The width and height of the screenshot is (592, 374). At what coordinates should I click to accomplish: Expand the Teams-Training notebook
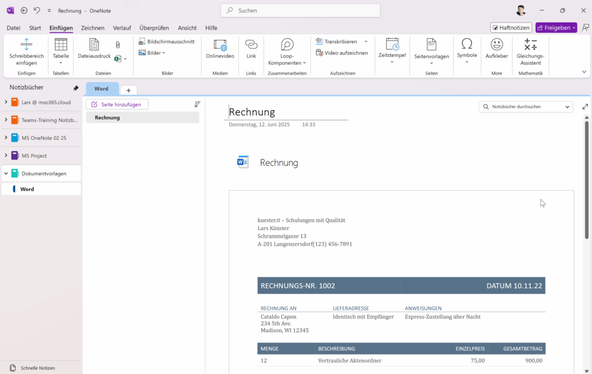pyautogui.click(x=6, y=120)
